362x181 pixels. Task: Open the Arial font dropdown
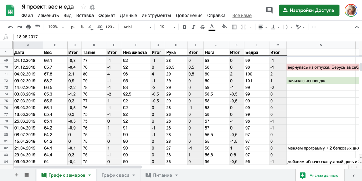point(137,27)
